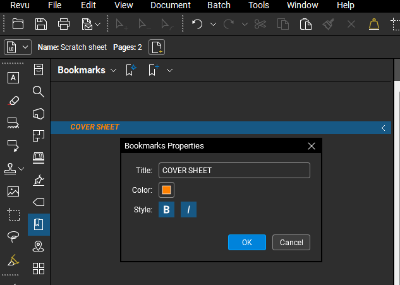Open the View menu
This screenshot has height=285, width=400.
click(x=124, y=5)
